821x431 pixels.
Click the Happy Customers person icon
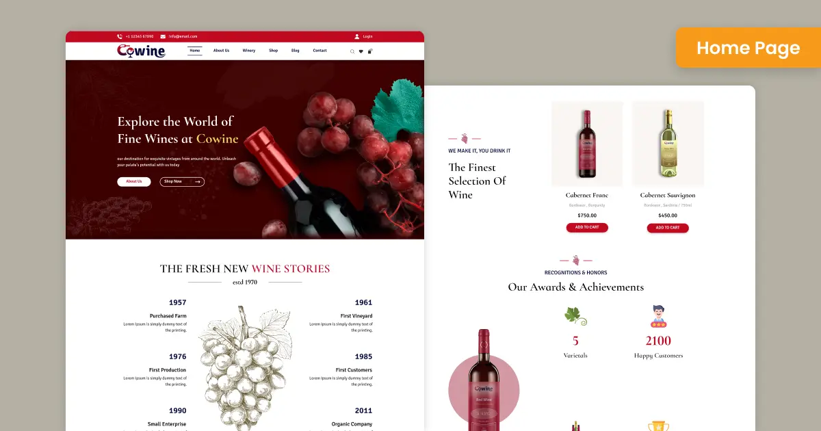[658, 316]
